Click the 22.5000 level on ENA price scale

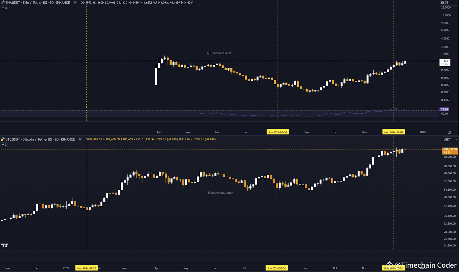point(446,8)
